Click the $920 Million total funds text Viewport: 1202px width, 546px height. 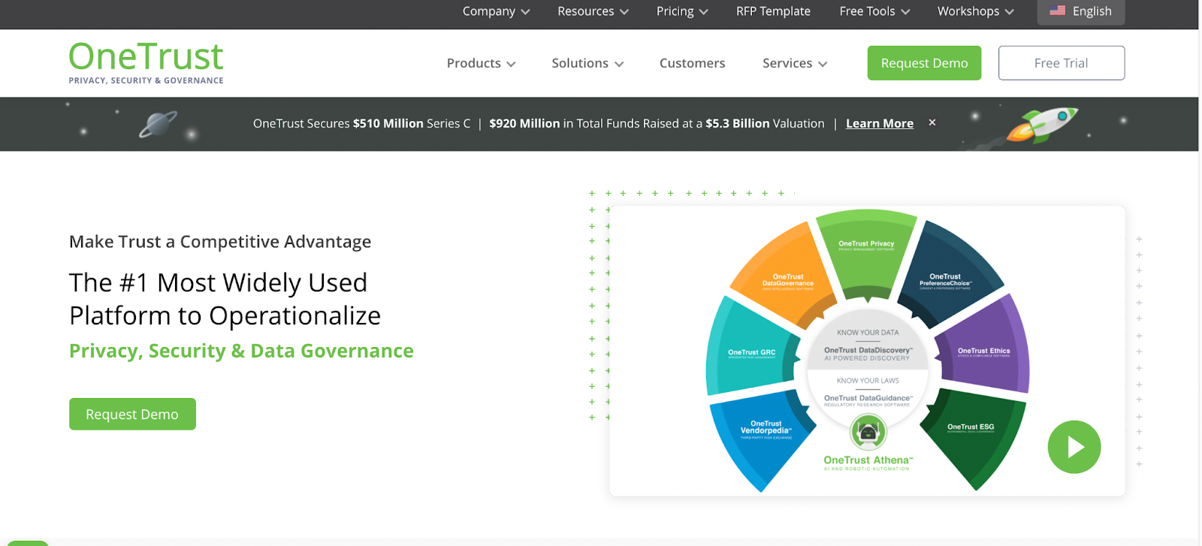pyautogui.click(x=524, y=123)
